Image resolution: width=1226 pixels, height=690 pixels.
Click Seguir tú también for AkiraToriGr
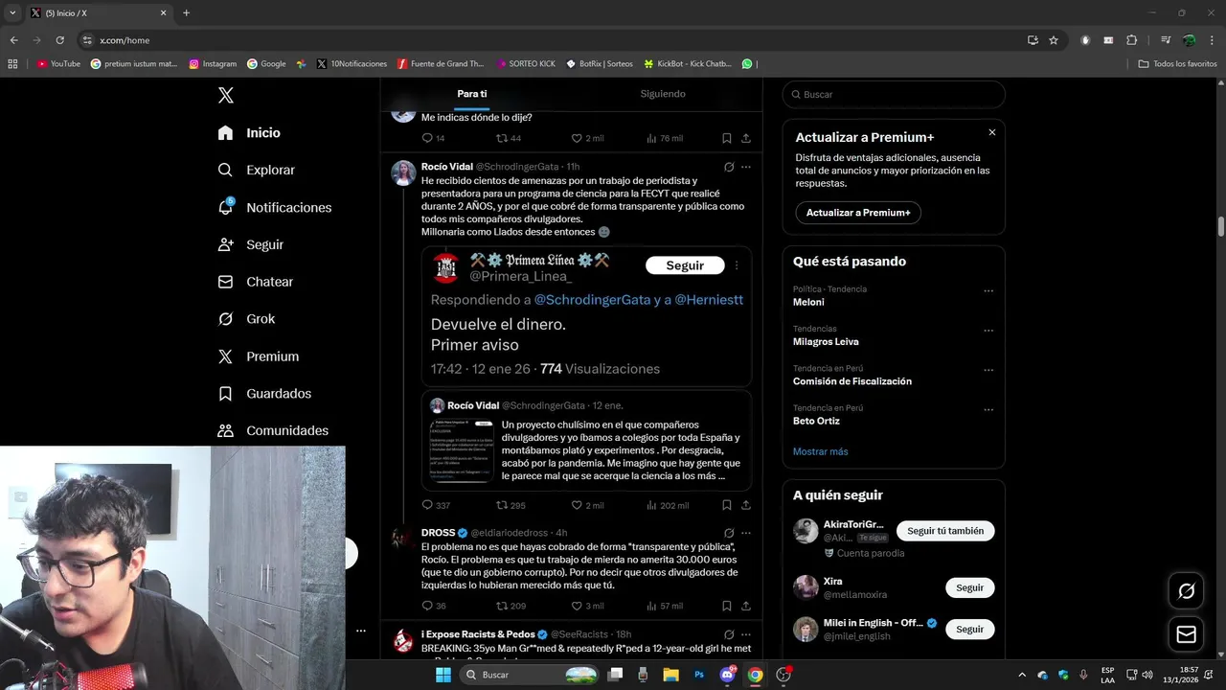pos(945,531)
